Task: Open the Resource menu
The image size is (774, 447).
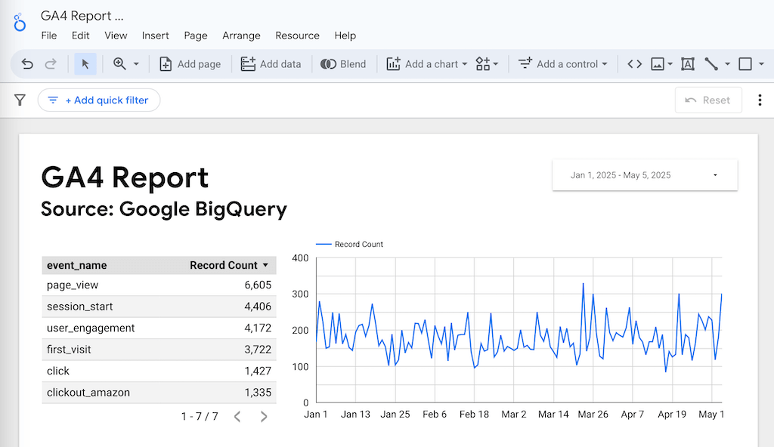Action: click(297, 35)
